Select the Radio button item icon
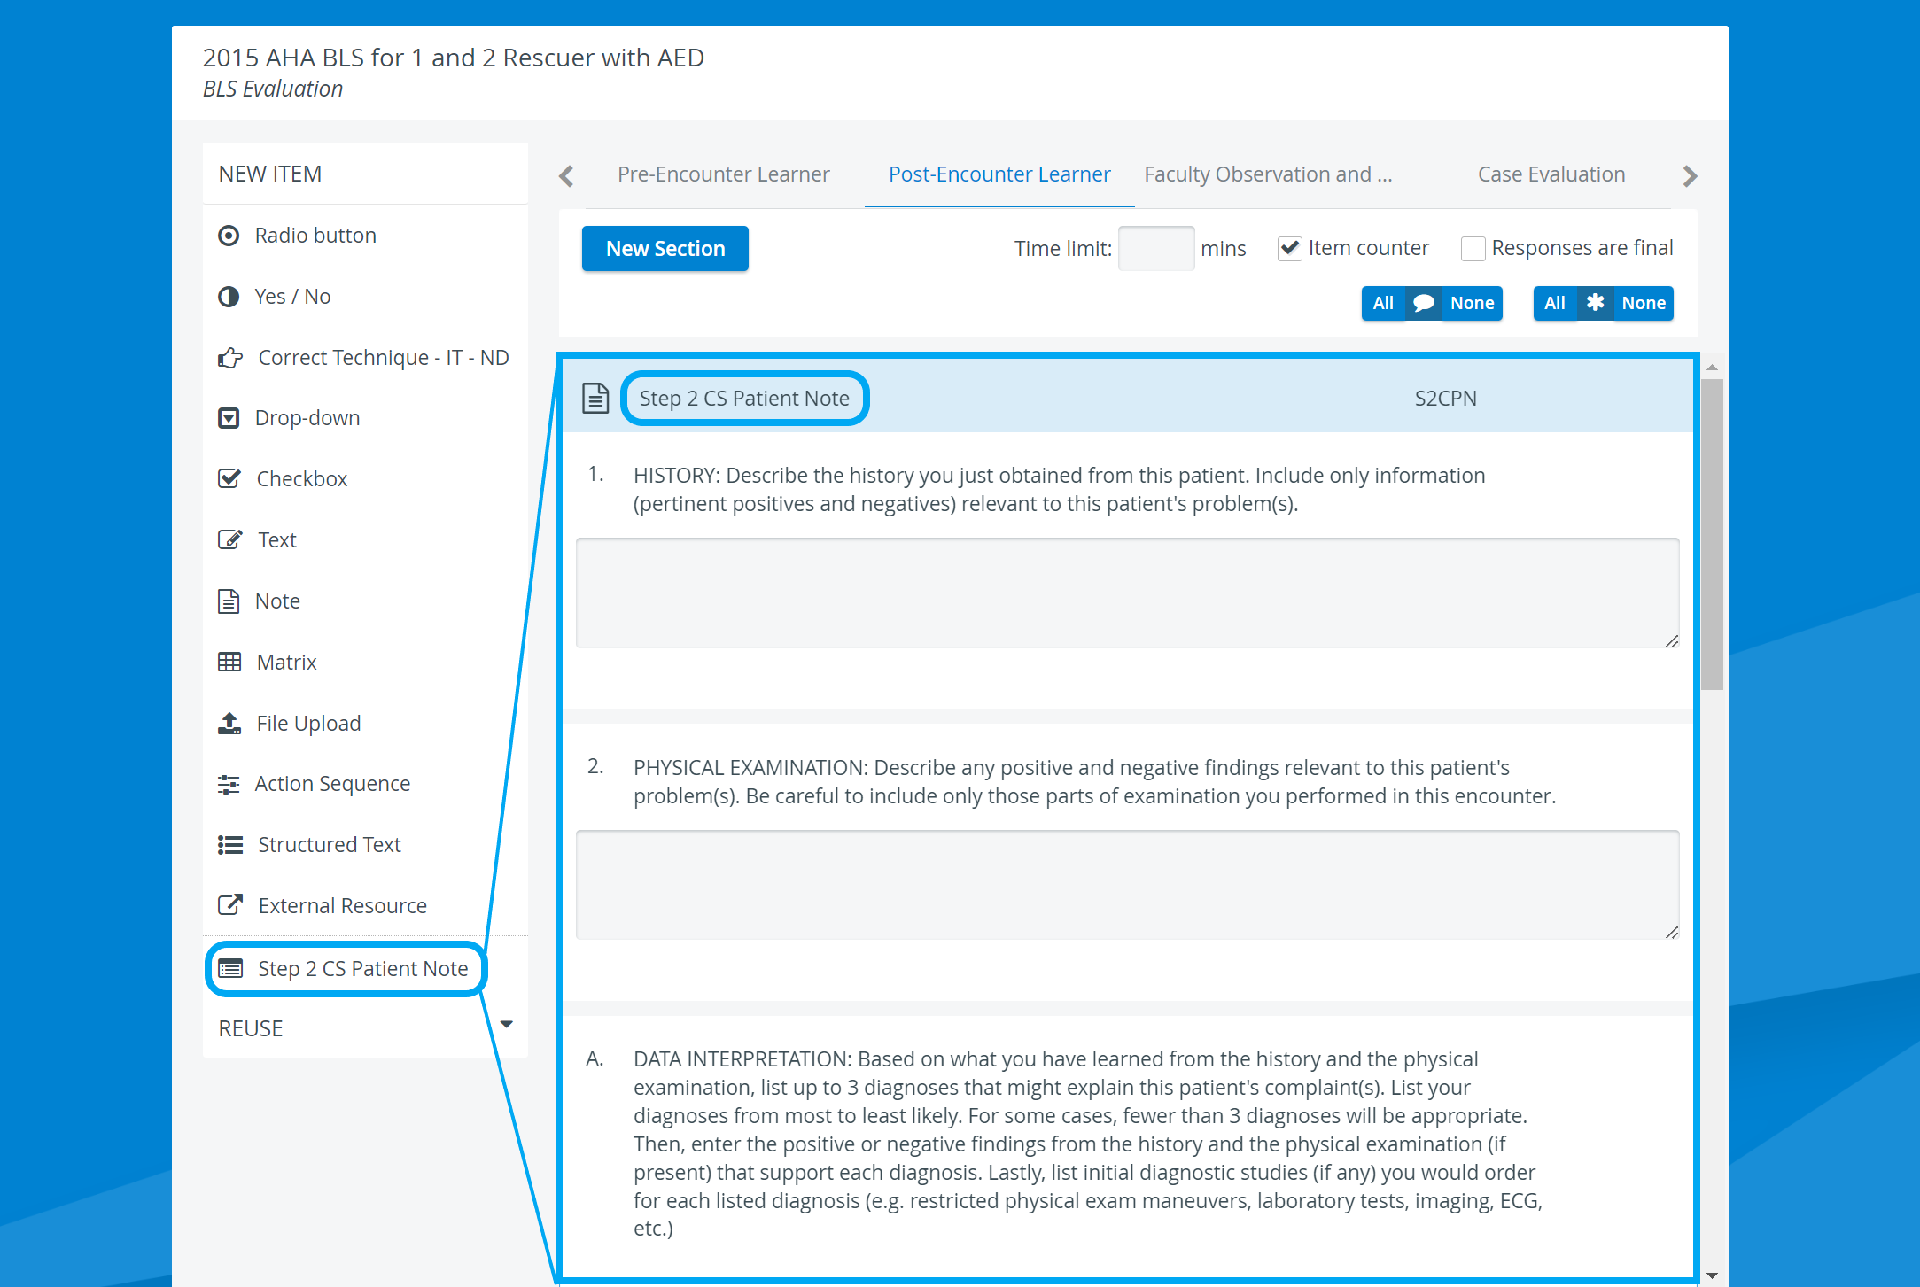 [229, 236]
